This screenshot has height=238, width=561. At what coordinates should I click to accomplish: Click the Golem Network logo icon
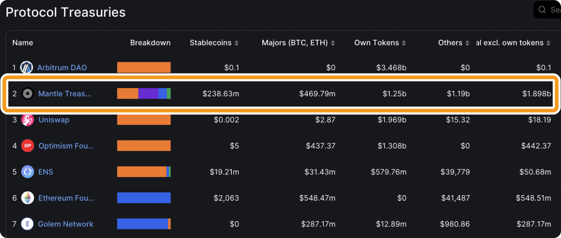click(28, 224)
